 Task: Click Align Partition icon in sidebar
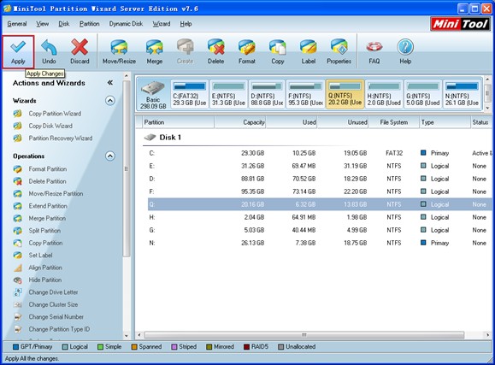coord(18,268)
